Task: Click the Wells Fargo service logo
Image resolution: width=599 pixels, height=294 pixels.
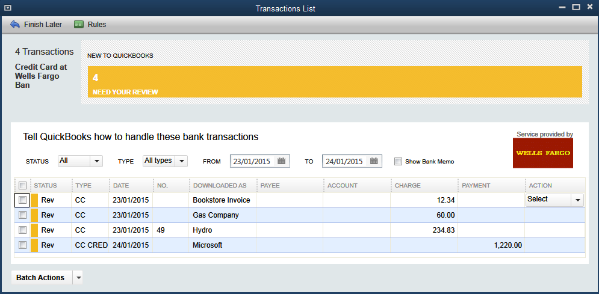Action: [543, 153]
